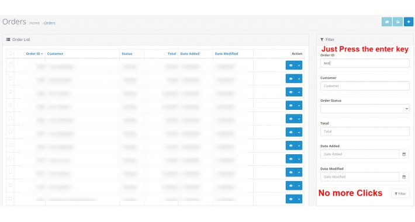Sort the list by Date Added column
This screenshot has width=415, height=222.
190,54
